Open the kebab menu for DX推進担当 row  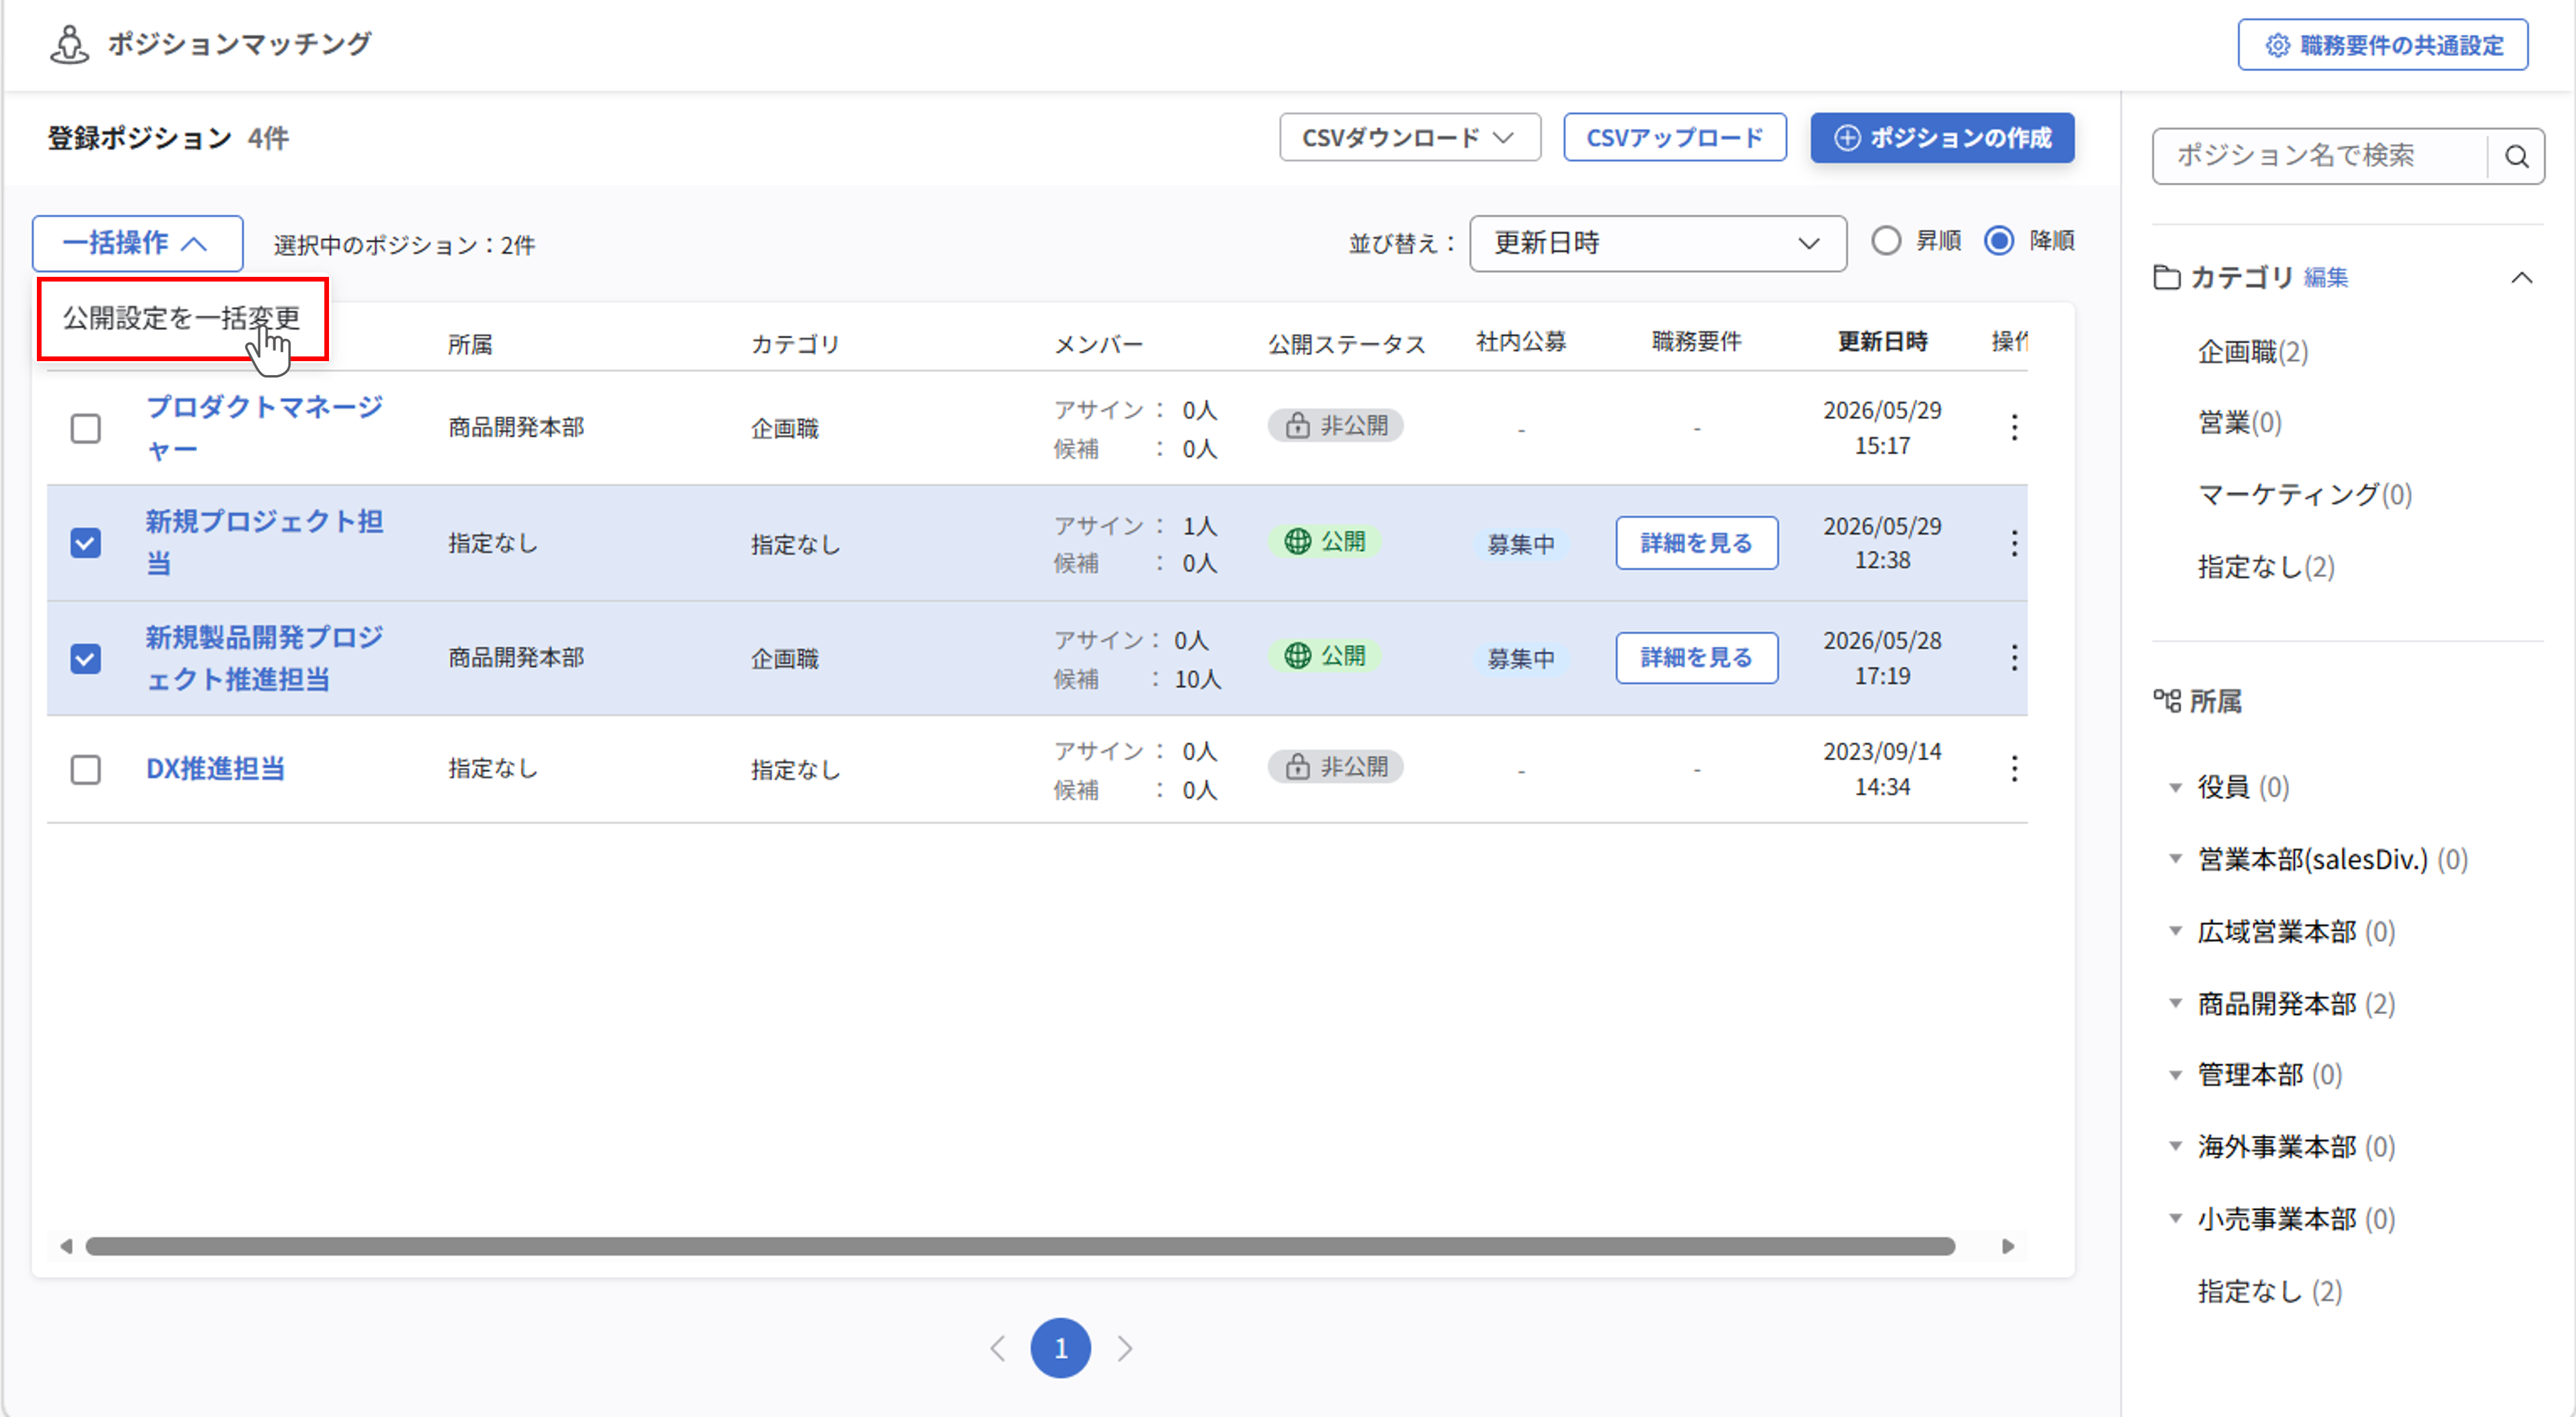[x=2014, y=769]
